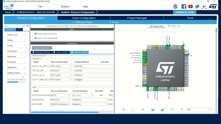
Task: Expand Connectivity category
Action: click(16, 51)
